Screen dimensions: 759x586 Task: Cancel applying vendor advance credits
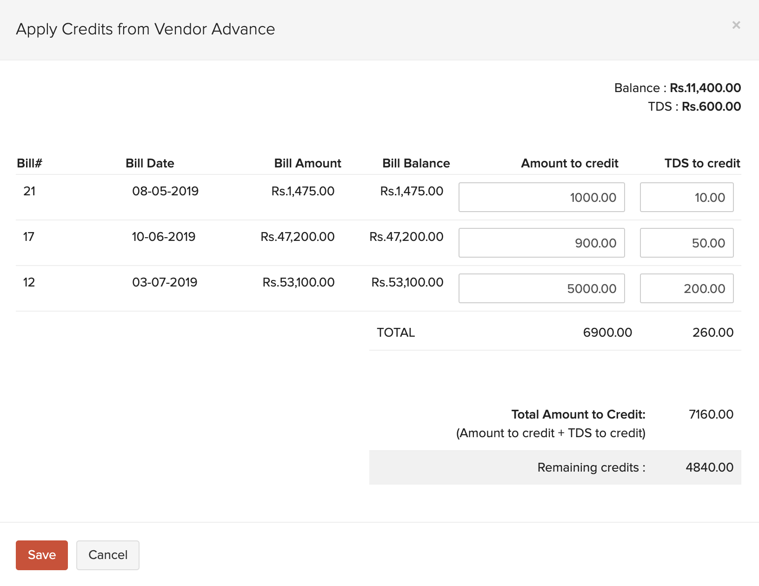pos(108,555)
